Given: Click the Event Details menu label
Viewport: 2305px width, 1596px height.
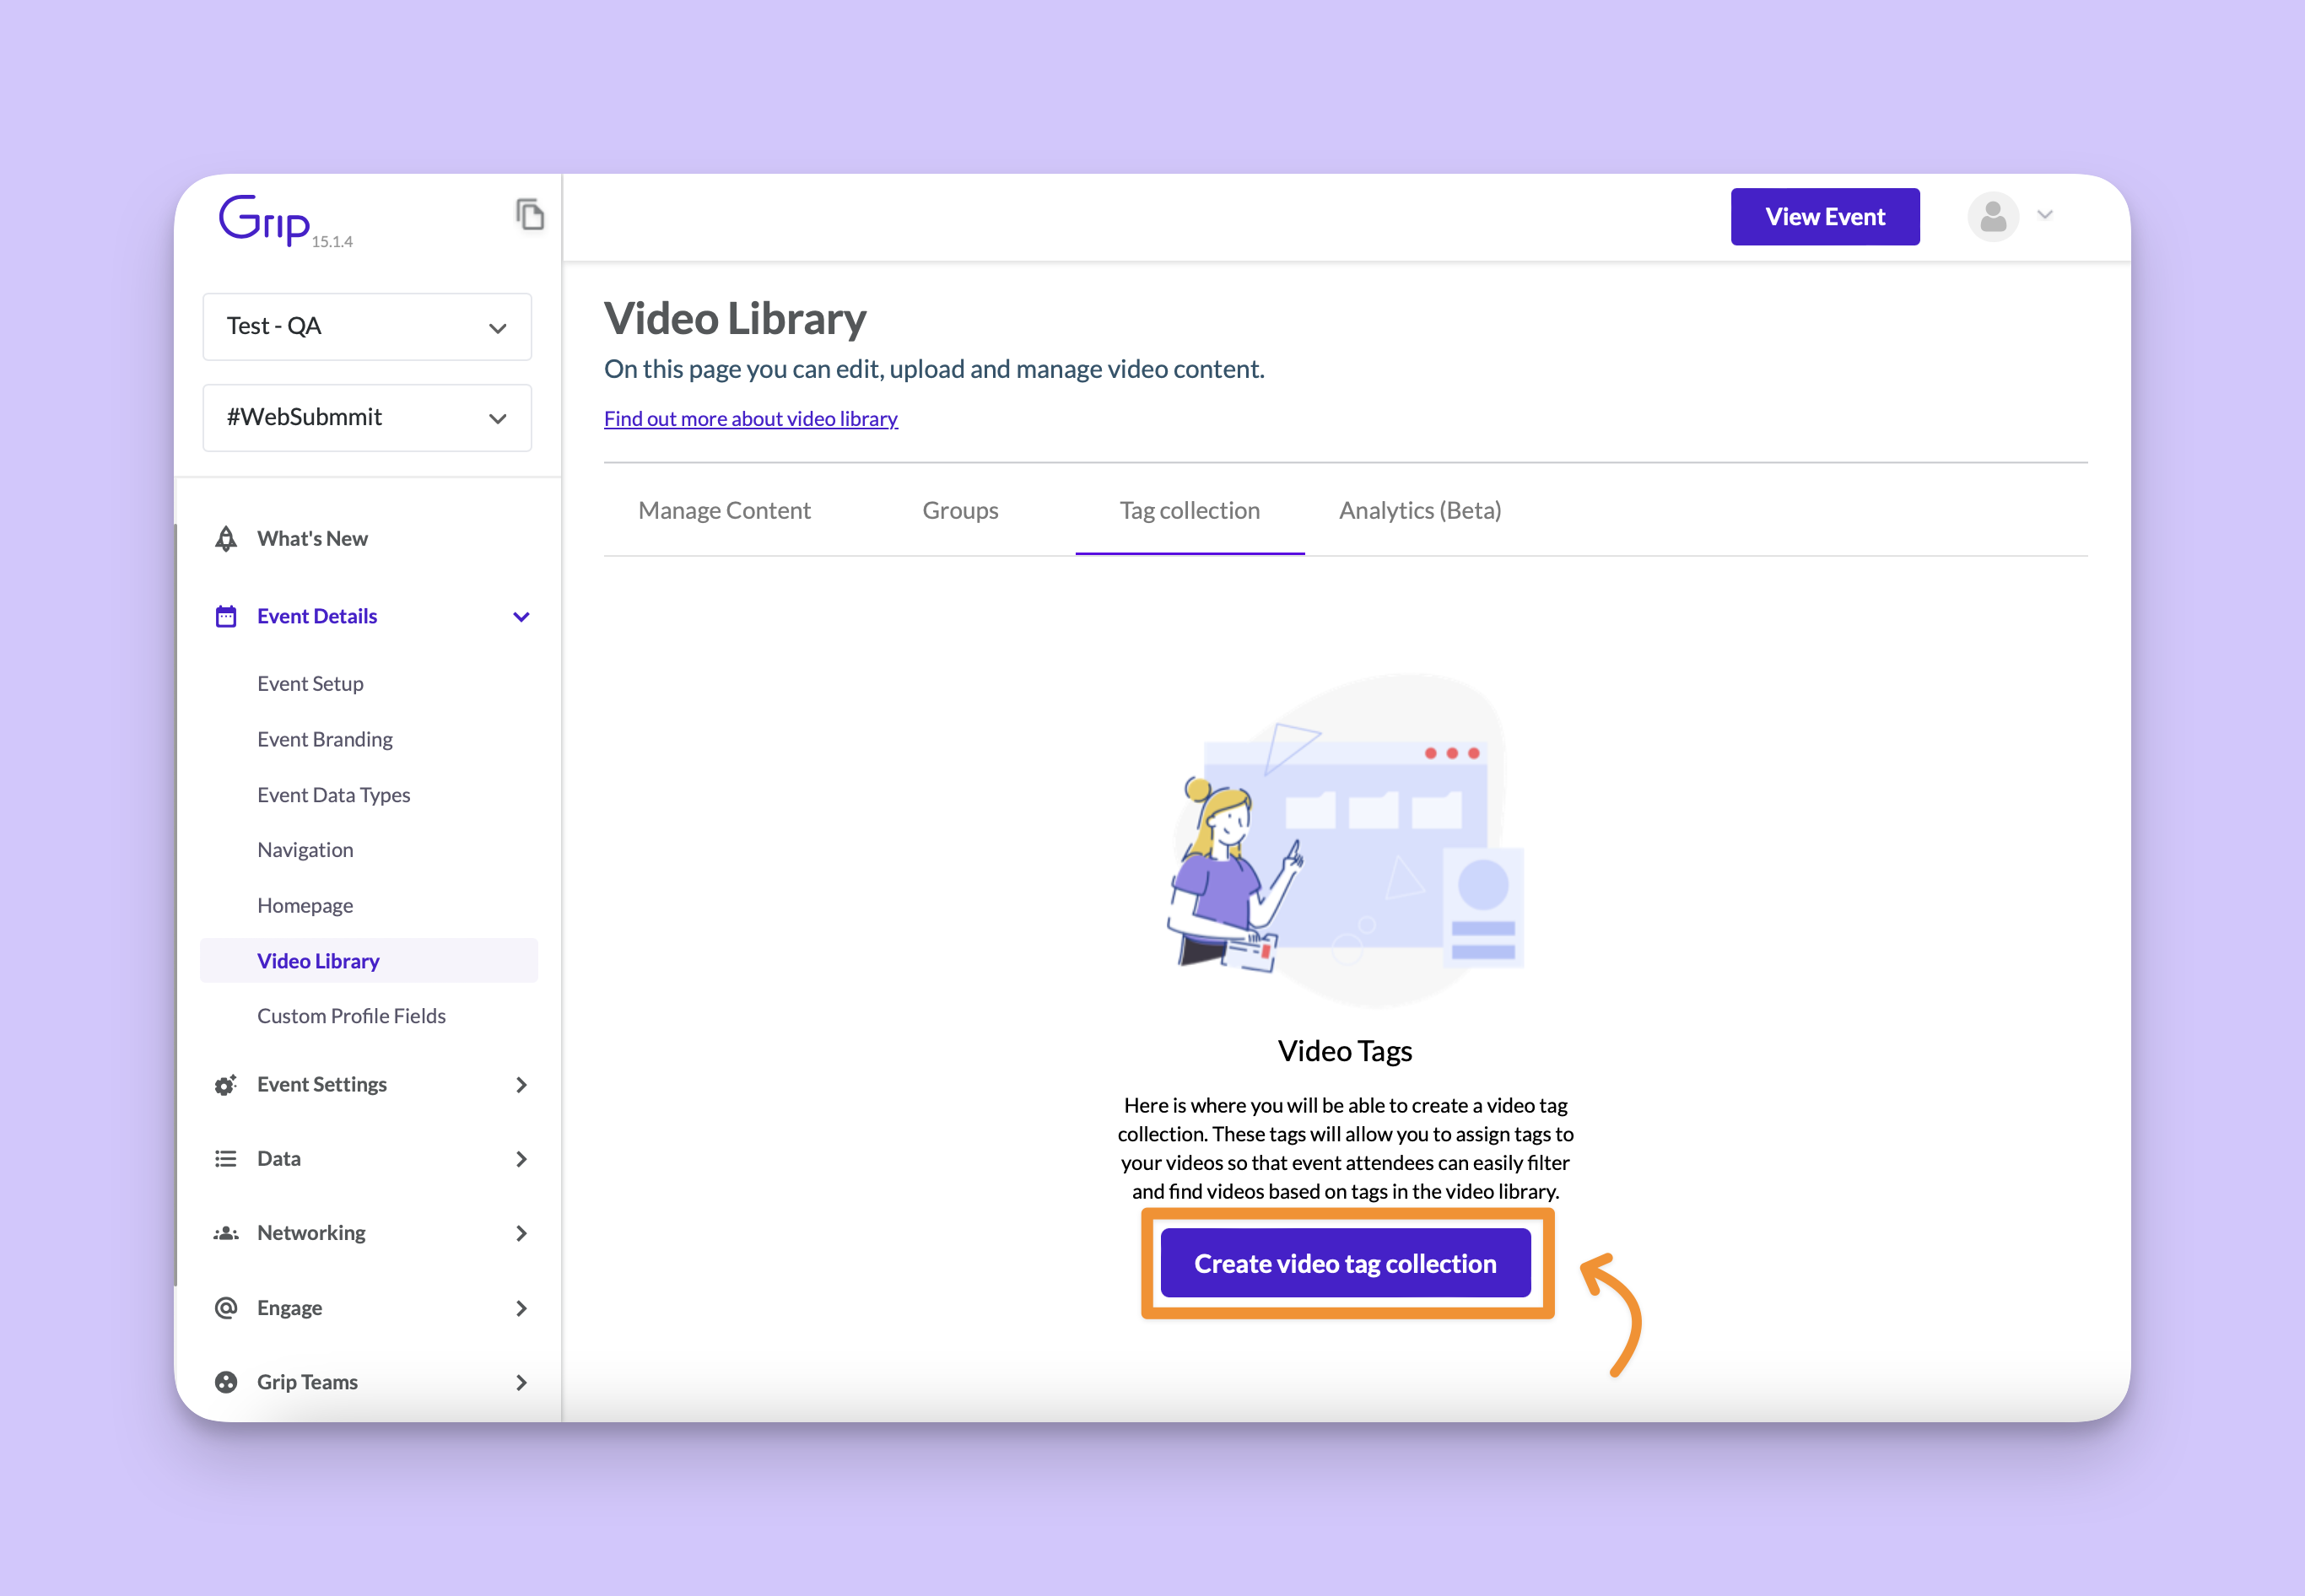Looking at the screenshot, I should (317, 616).
